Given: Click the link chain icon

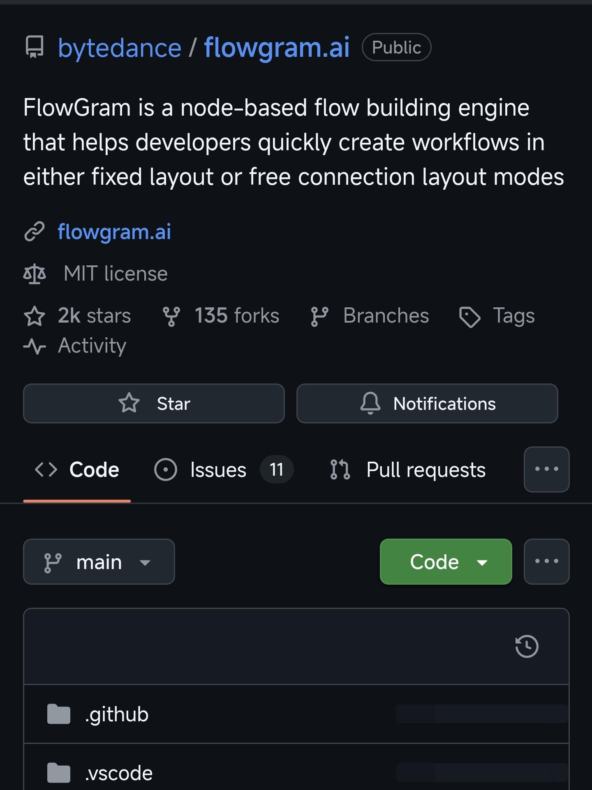Looking at the screenshot, I should click(35, 231).
